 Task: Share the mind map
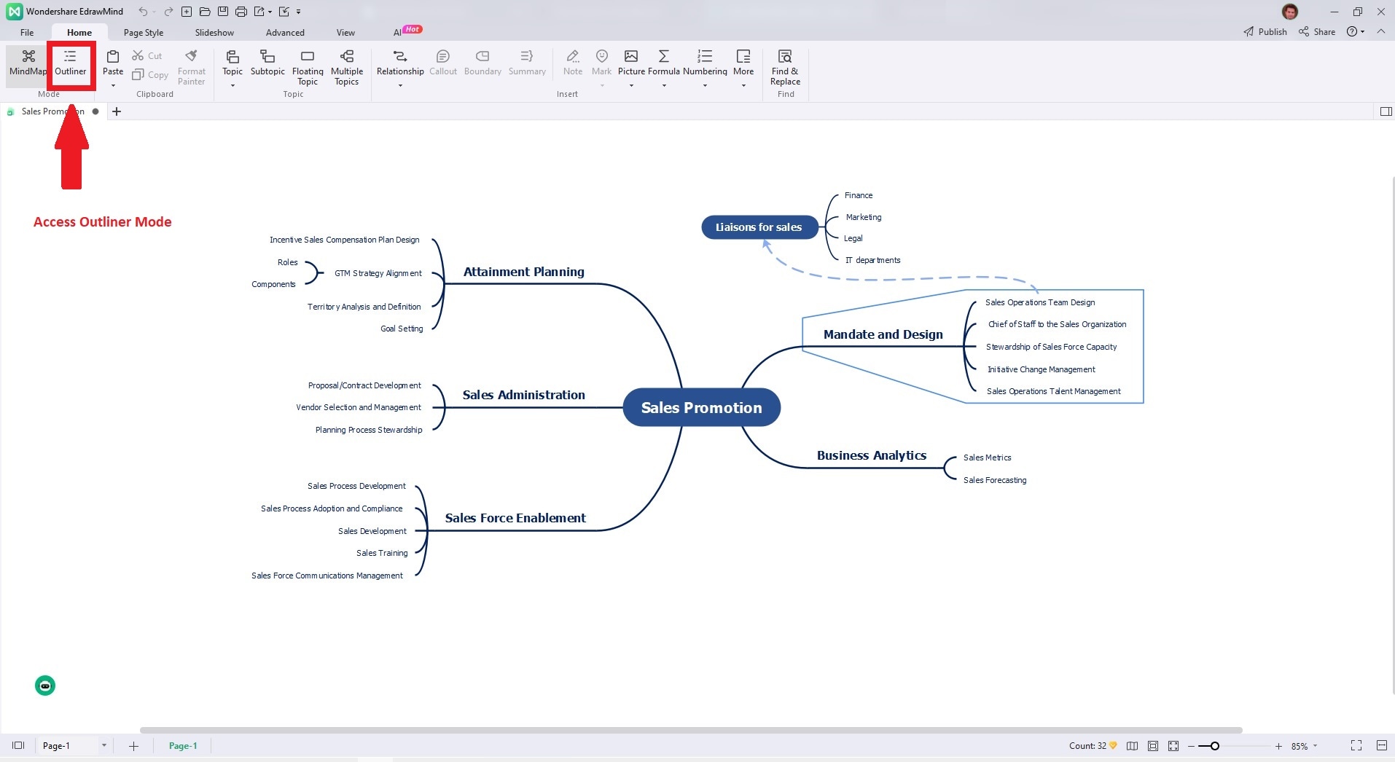tap(1317, 31)
